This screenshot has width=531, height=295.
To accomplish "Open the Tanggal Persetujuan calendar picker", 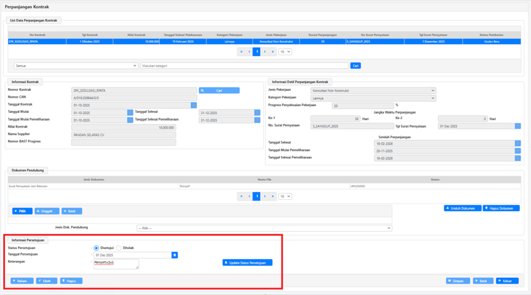I will [x=175, y=255].
